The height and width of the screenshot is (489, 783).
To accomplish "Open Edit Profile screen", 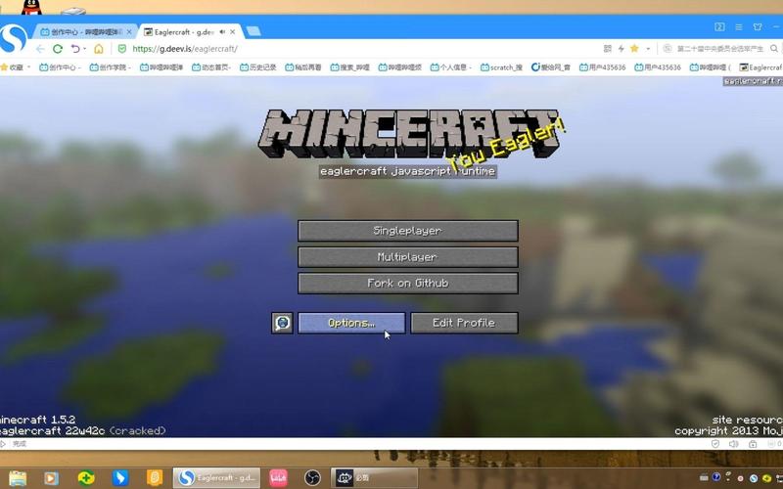I will point(464,323).
